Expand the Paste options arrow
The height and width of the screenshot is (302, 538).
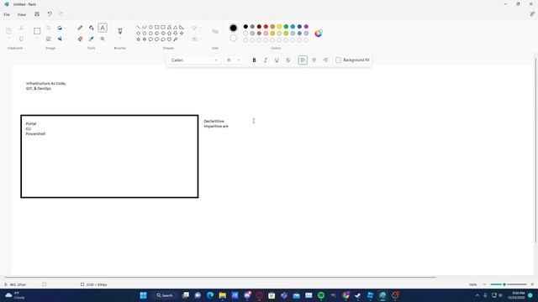pyautogui.click(x=9, y=39)
